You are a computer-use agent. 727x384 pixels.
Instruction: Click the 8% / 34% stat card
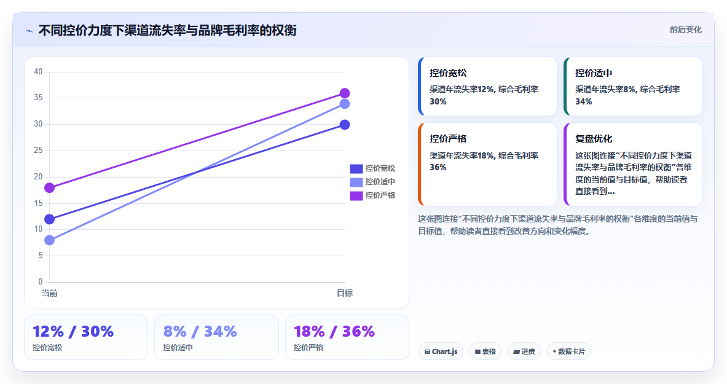(216, 337)
